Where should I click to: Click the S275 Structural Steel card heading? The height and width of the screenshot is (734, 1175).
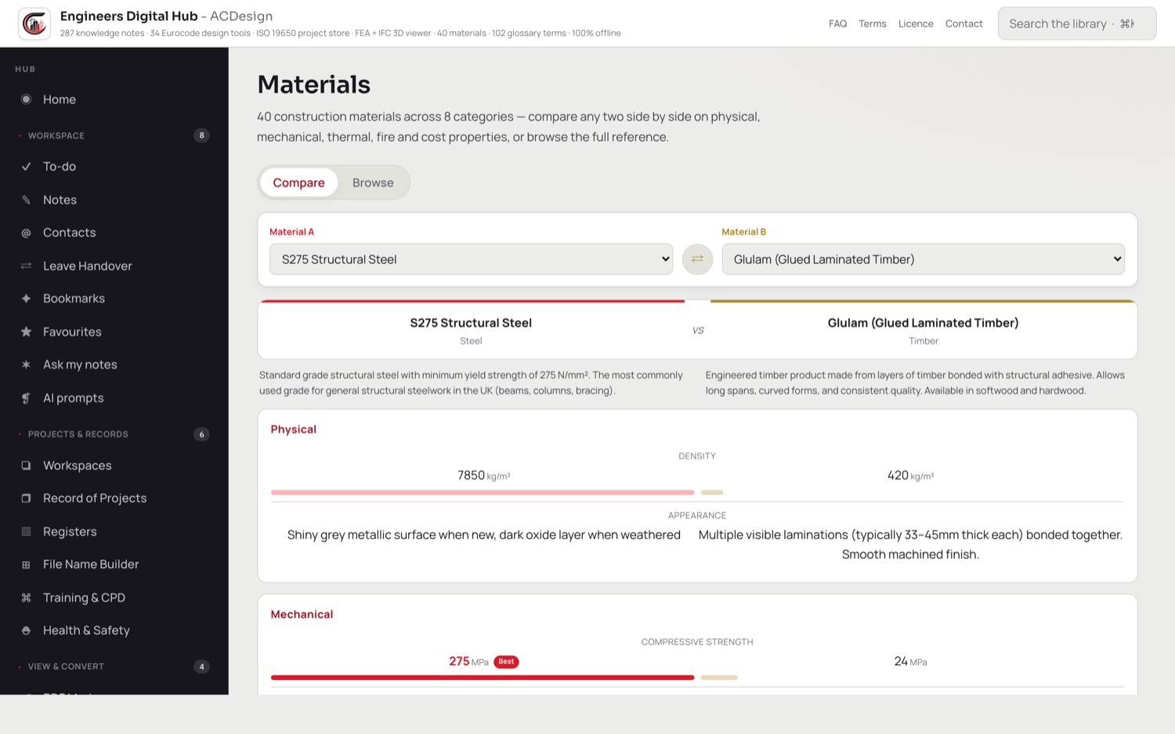coord(471,323)
